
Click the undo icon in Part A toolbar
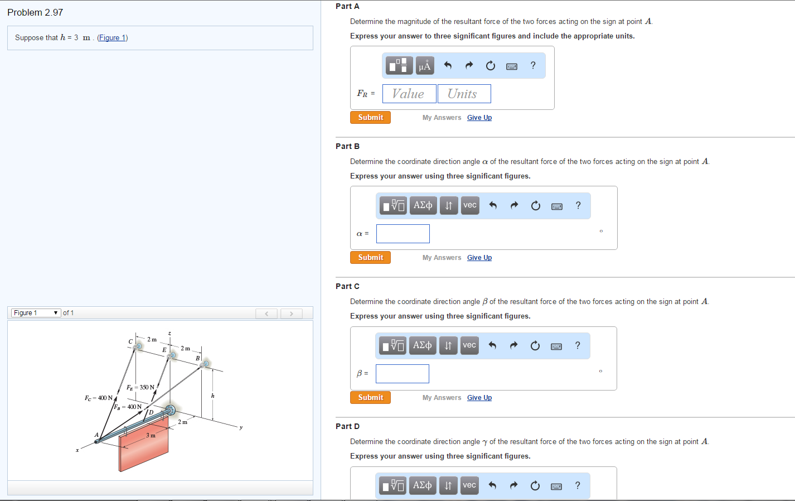[447, 65]
